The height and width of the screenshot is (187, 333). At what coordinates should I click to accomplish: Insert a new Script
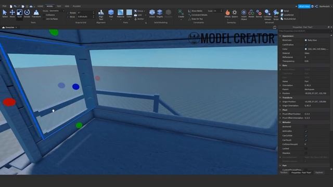coord(285,11)
